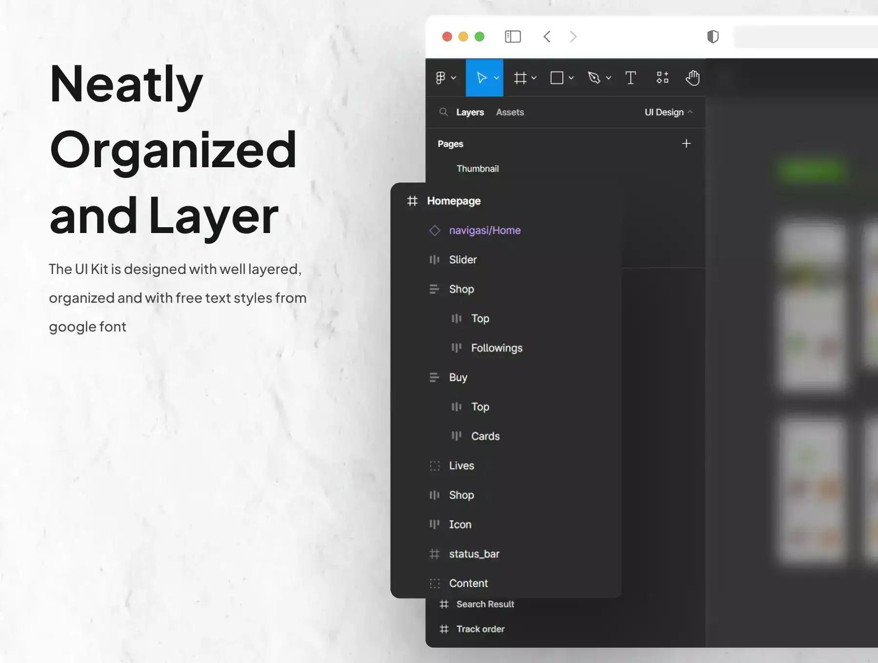Go back with browser back arrow

point(547,37)
